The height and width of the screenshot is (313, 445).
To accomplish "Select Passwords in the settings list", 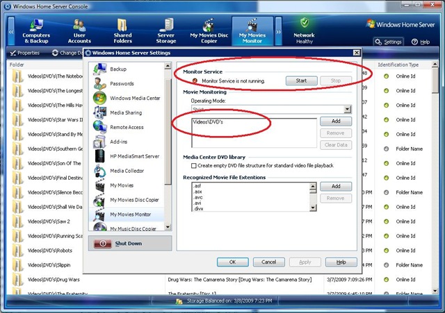I will [x=127, y=83].
